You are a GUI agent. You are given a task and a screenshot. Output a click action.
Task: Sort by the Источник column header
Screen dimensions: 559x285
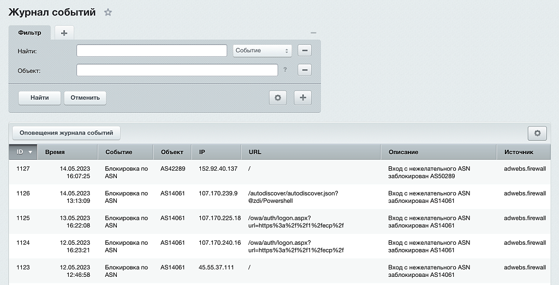pos(519,152)
